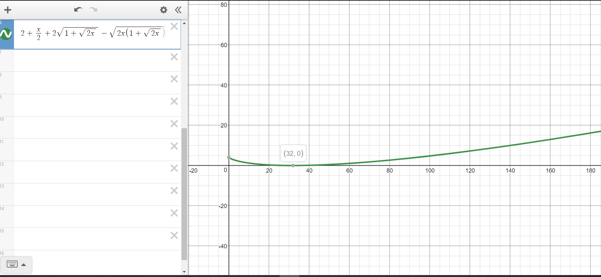Redo the last undone change
The width and height of the screenshot is (601, 277).
coord(93,9)
